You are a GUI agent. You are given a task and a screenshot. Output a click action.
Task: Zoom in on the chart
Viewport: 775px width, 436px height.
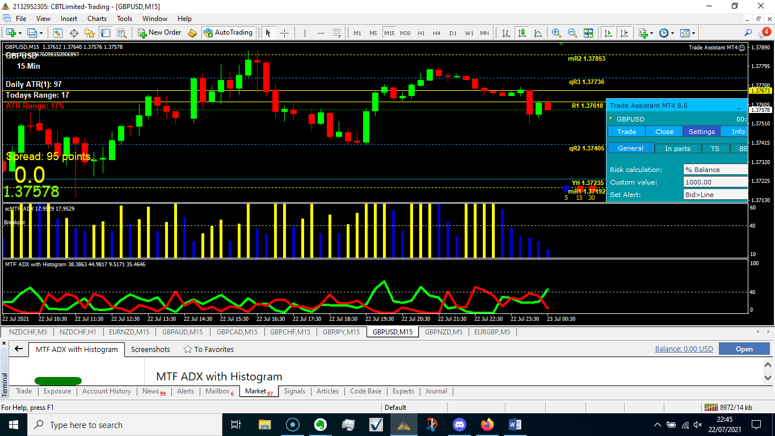(557, 33)
